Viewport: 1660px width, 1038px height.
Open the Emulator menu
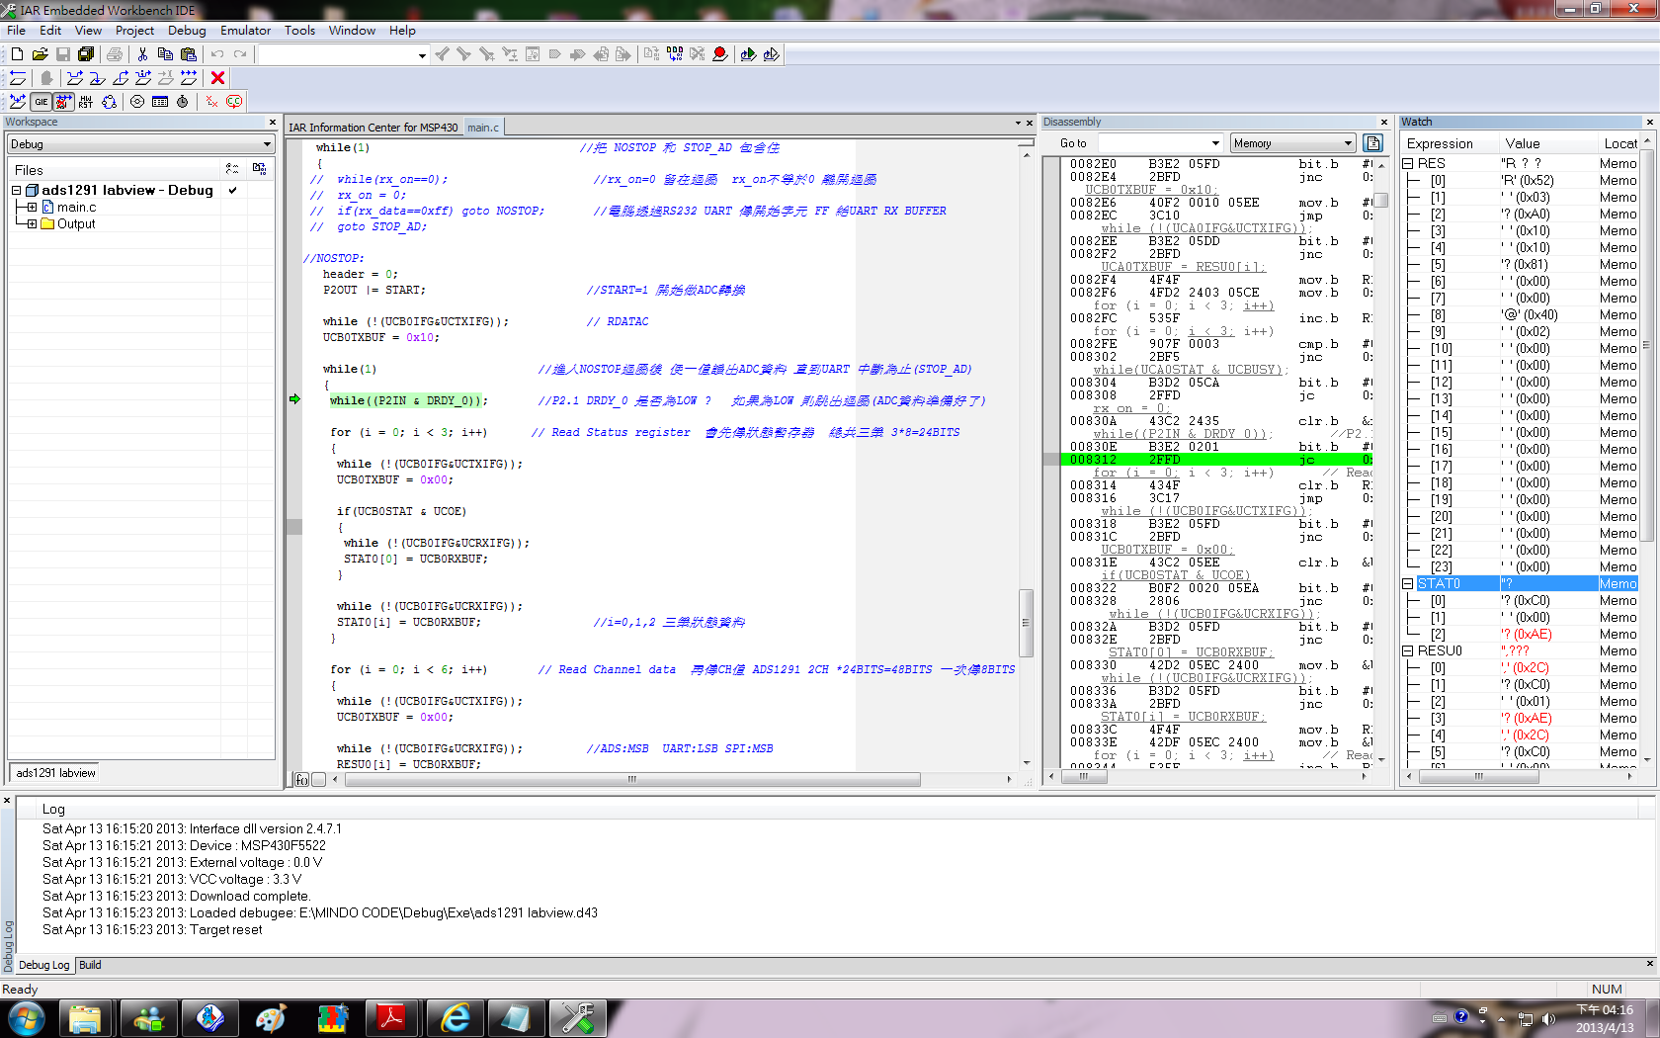pyautogui.click(x=245, y=31)
